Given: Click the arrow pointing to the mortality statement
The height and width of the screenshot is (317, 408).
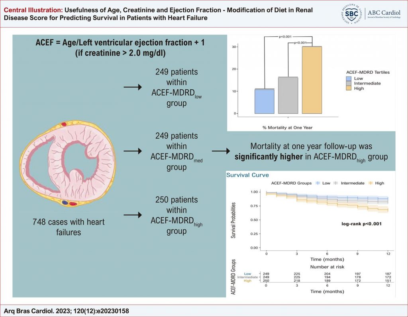Looking at the screenshot, I should click(x=221, y=152).
